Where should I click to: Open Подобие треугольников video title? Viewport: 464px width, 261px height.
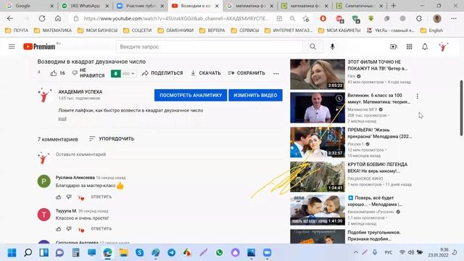pos(374,236)
